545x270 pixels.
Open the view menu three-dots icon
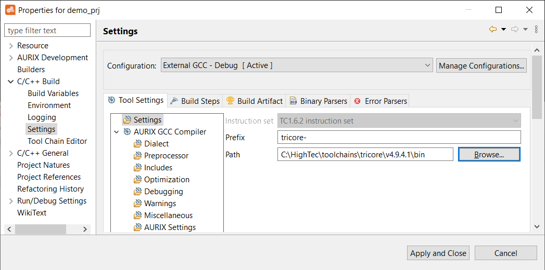pyautogui.click(x=536, y=30)
